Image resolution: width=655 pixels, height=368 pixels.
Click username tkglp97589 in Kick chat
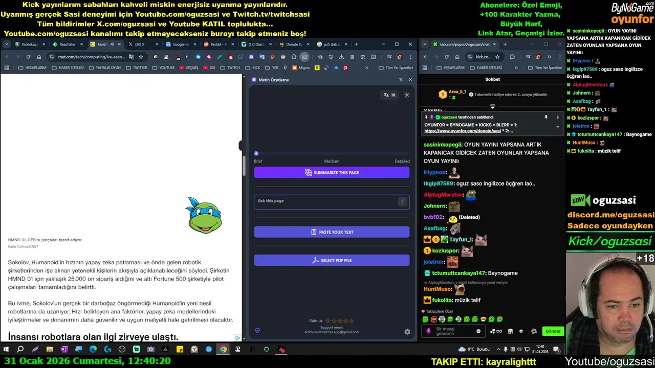[x=439, y=183]
